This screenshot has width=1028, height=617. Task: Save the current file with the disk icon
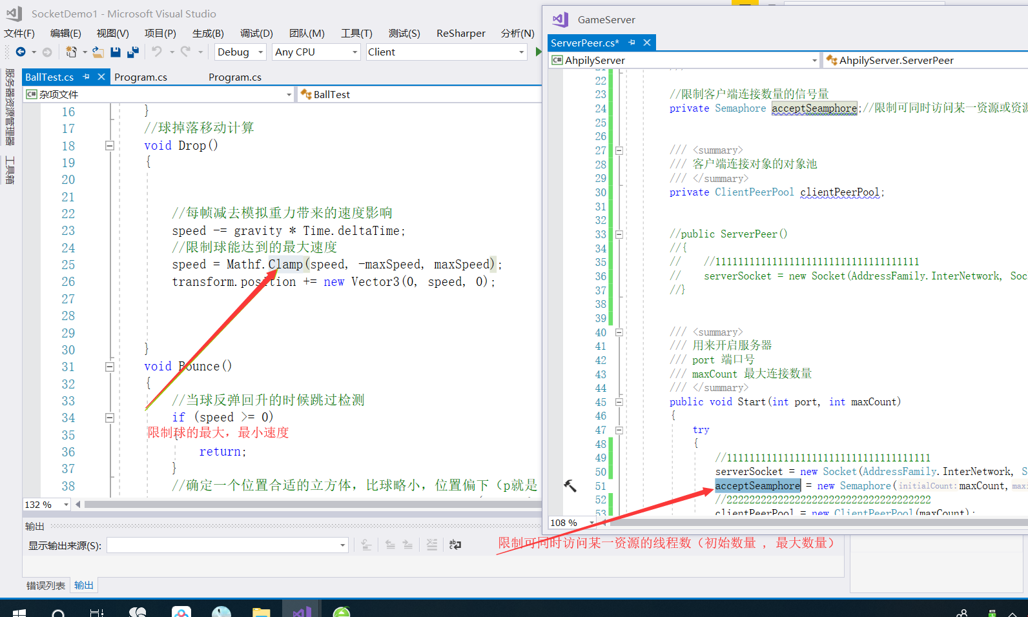click(x=116, y=52)
